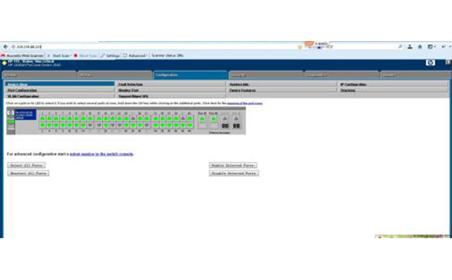Open the Advanced dropdown in scanner toolbar
This screenshot has height=280, width=452.
[135, 55]
